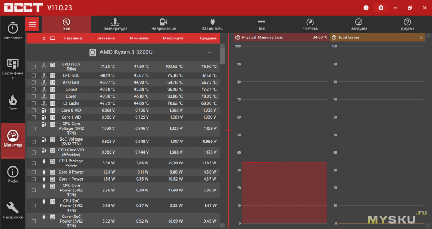
Task: Click graph icon in CPU (Tctl/Tdie) row
Action: click(x=52, y=65)
